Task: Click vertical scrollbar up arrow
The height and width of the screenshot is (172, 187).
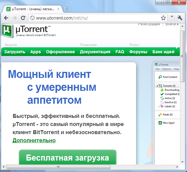Action: click(182, 26)
